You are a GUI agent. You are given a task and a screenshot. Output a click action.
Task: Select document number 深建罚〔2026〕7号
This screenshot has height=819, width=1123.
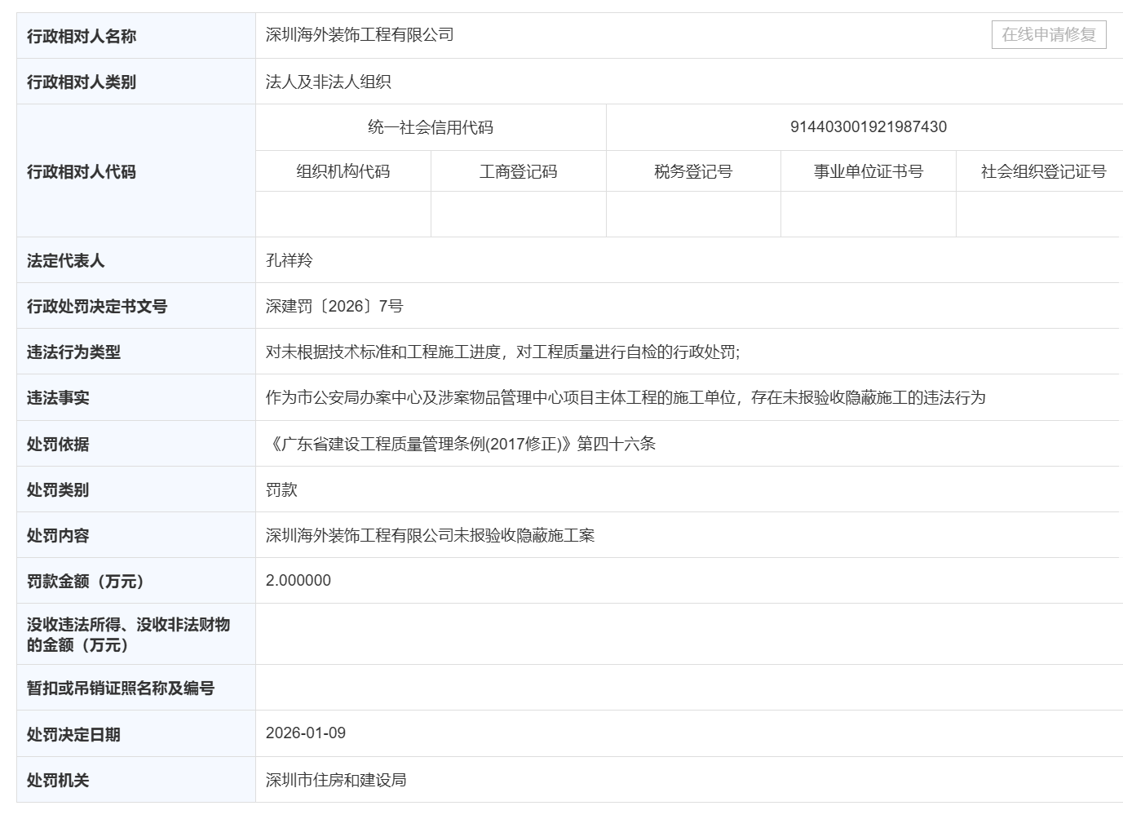[x=334, y=306]
